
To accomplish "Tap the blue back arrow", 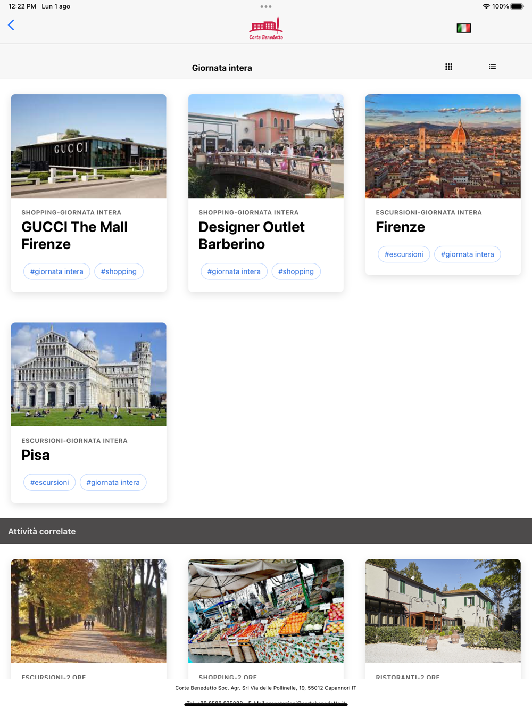I will pos(11,25).
